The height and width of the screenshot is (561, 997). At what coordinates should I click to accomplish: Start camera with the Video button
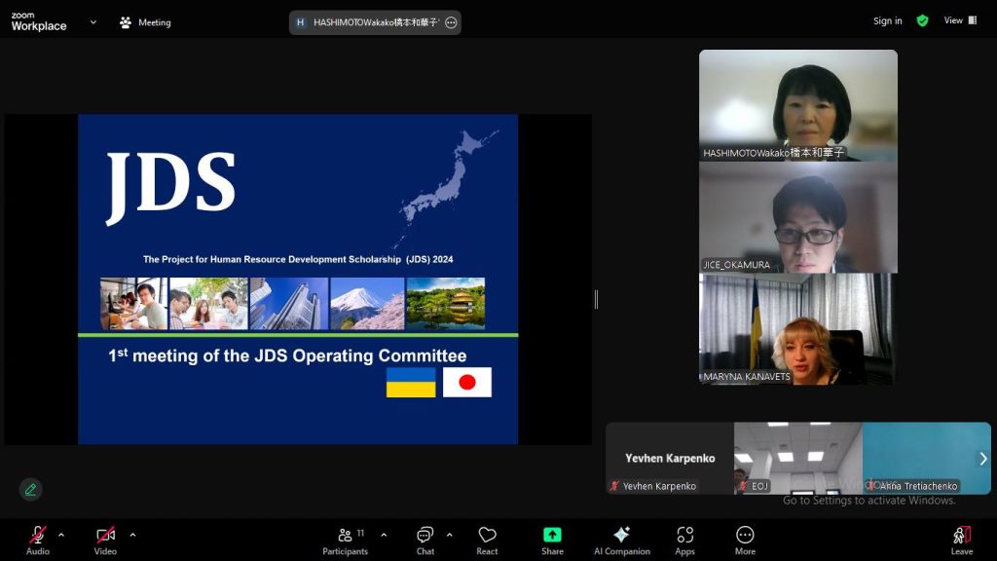point(105,540)
